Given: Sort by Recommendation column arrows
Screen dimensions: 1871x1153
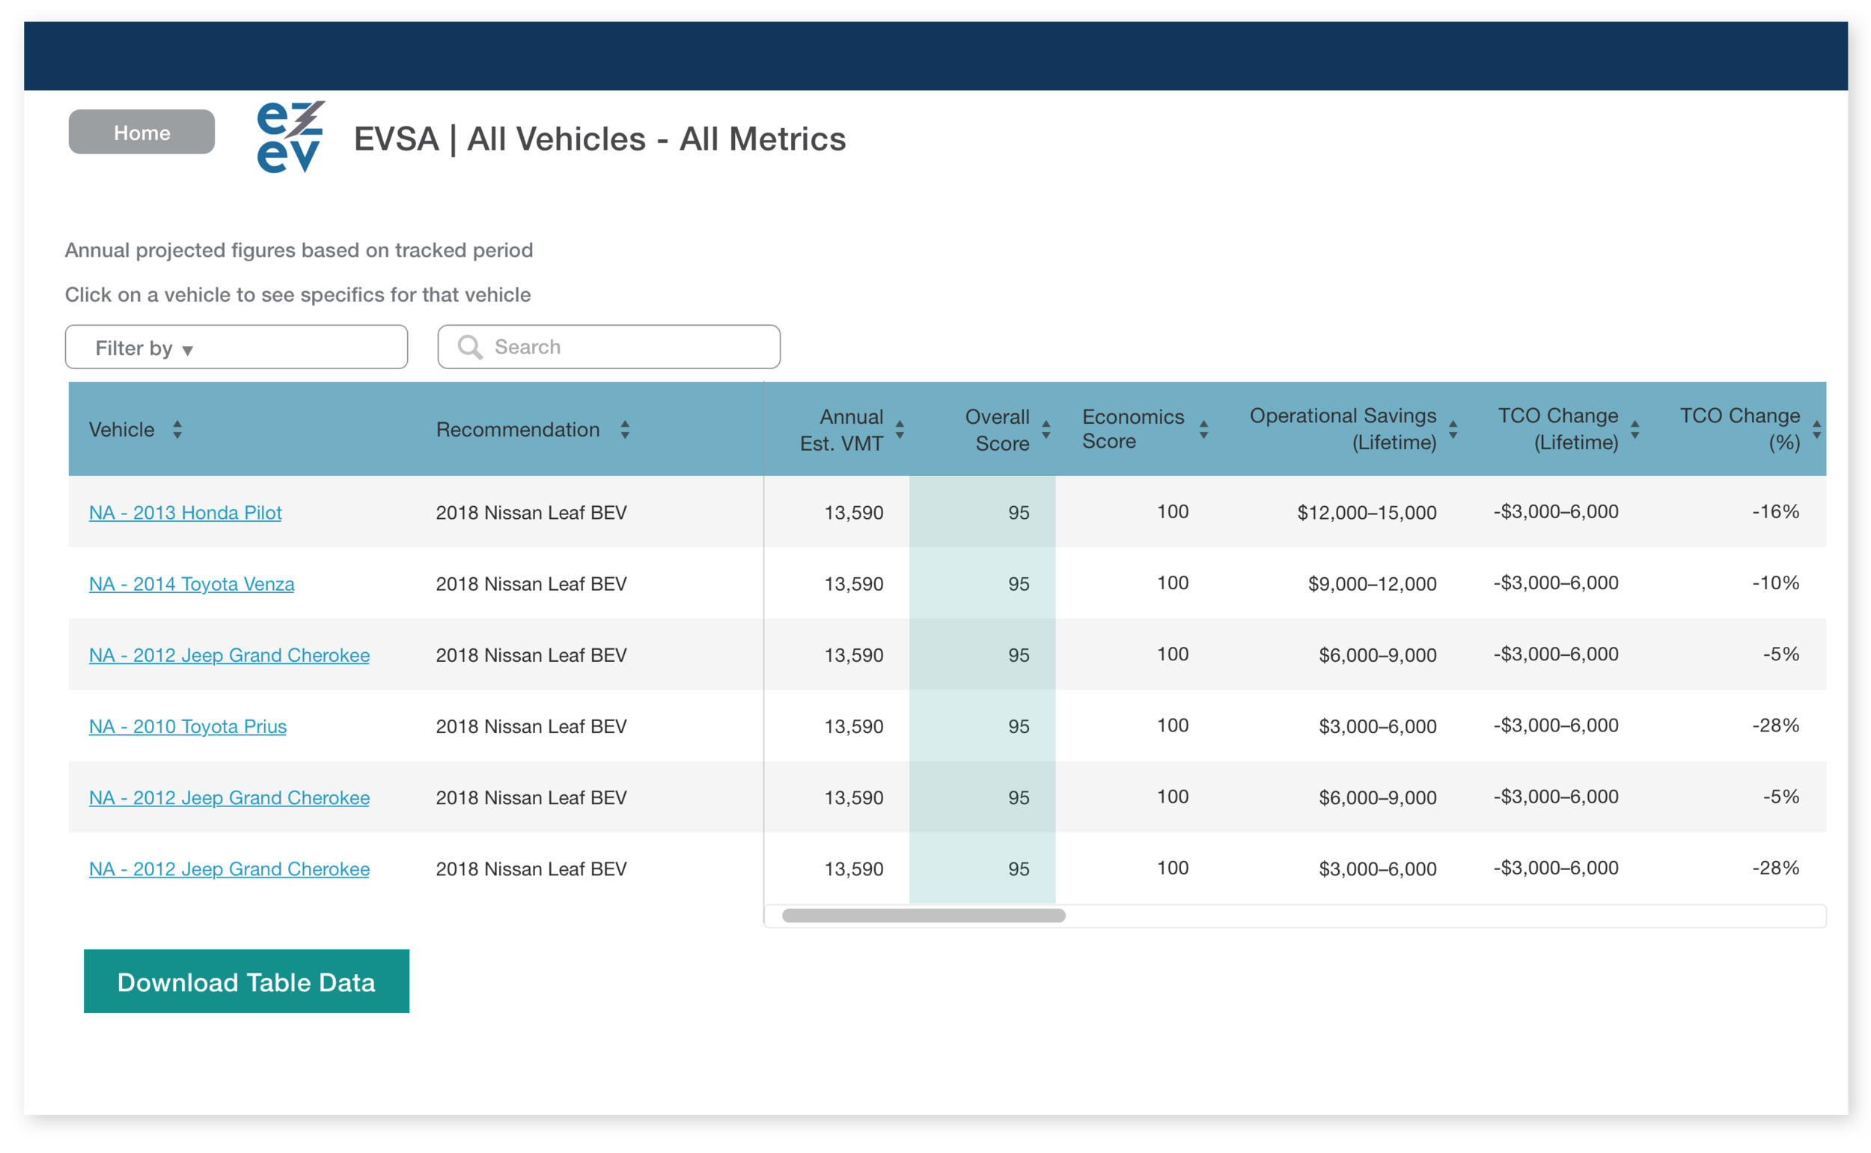Looking at the screenshot, I should coord(624,429).
